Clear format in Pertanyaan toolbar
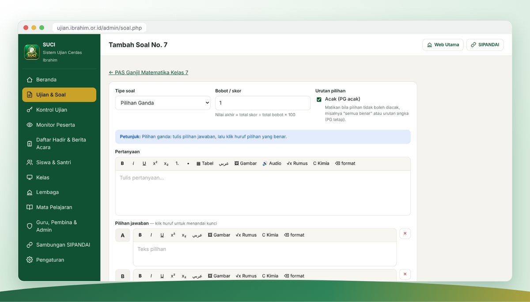Viewport: 530px width, 302px height. (345, 164)
